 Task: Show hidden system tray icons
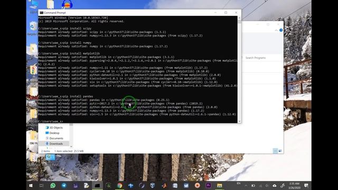[x=246, y=185]
